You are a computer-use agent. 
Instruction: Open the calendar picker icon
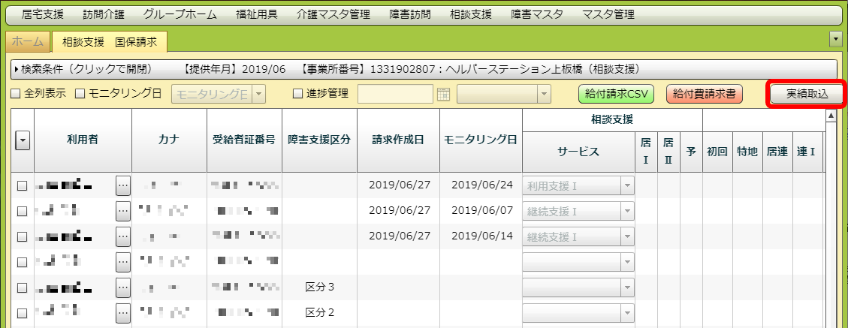[443, 94]
